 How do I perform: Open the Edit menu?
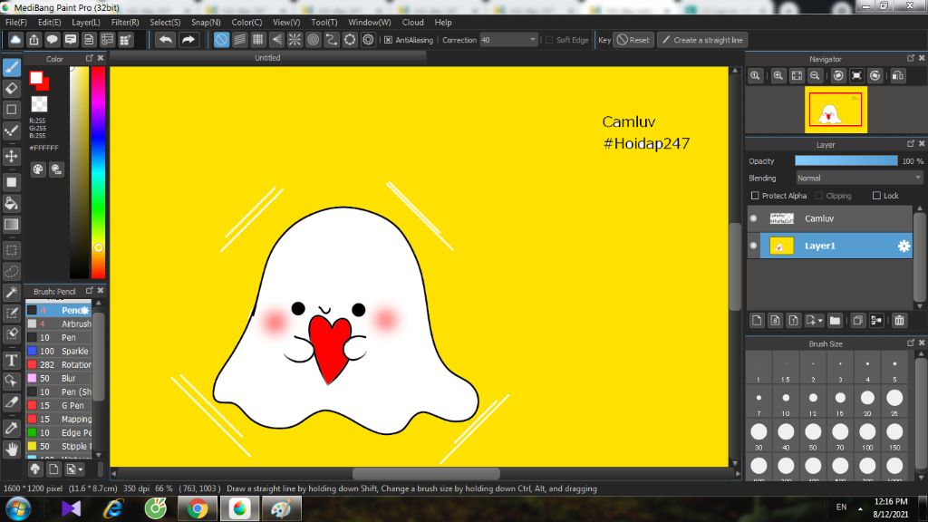49,22
